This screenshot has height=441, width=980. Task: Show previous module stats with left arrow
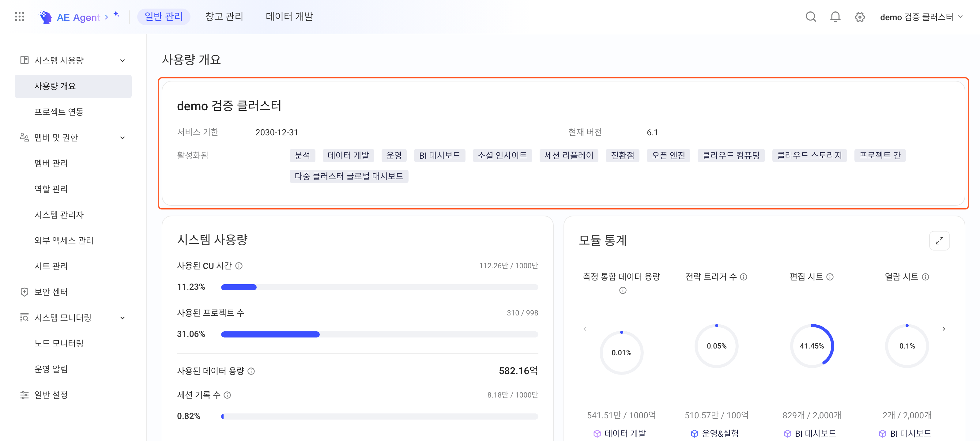tap(585, 329)
